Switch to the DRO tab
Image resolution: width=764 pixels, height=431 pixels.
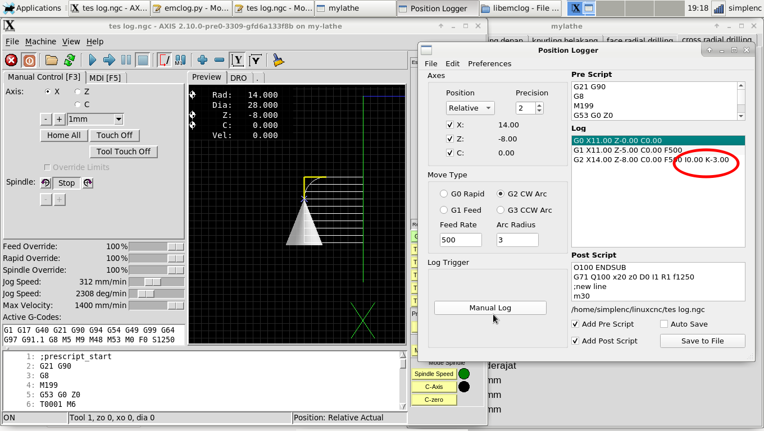239,77
